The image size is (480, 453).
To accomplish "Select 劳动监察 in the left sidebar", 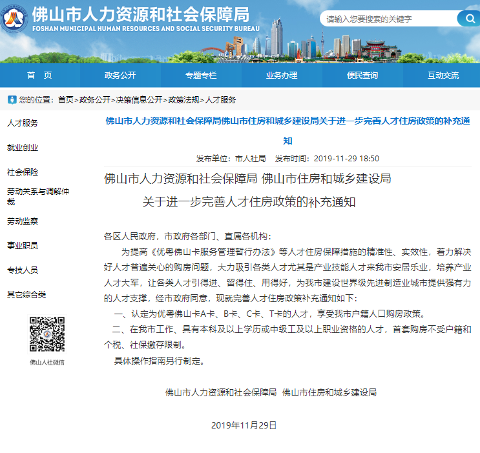I will tap(23, 221).
